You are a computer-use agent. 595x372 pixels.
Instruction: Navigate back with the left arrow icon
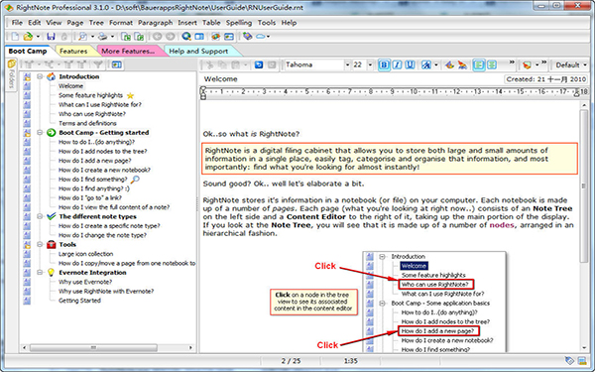pos(157,37)
